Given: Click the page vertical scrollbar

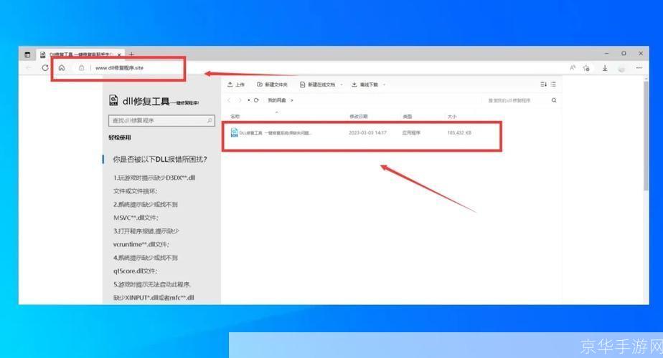Looking at the screenshot, I should click(x=646, y=135).
